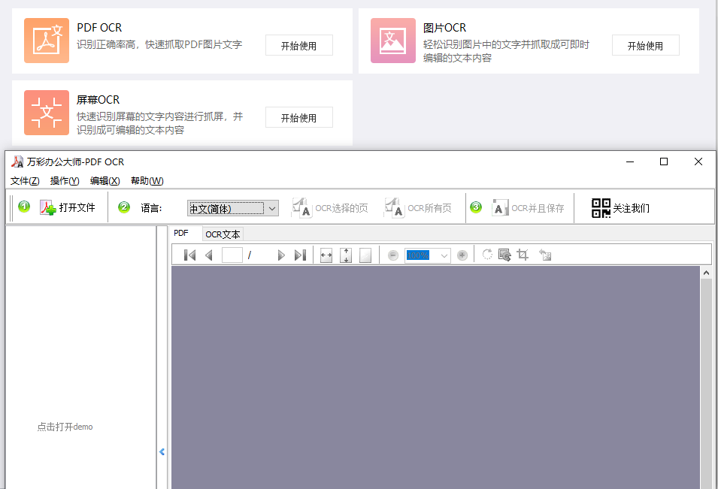718x489 pixels.
Task: Collapse the left thumbnail panel
Action: [x=162, y=451]
